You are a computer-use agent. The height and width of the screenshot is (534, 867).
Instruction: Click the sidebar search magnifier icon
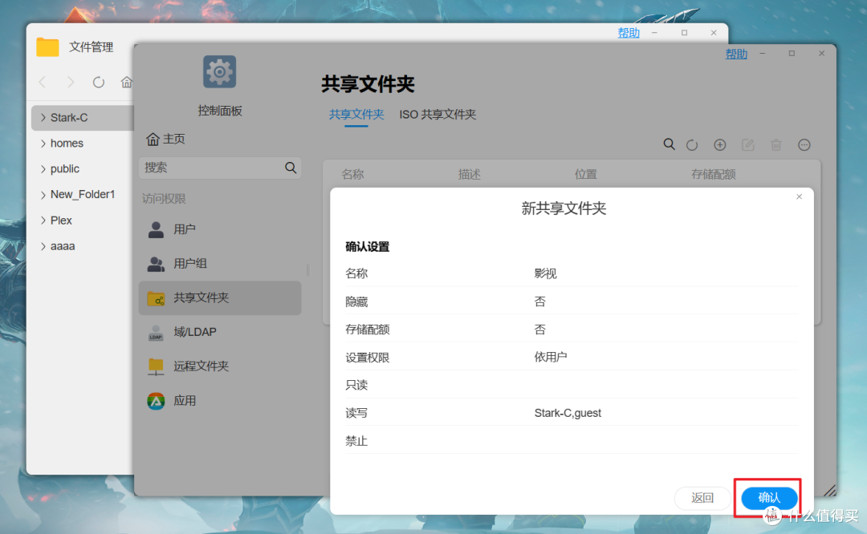pyautogui.click(x=291, y=168)
